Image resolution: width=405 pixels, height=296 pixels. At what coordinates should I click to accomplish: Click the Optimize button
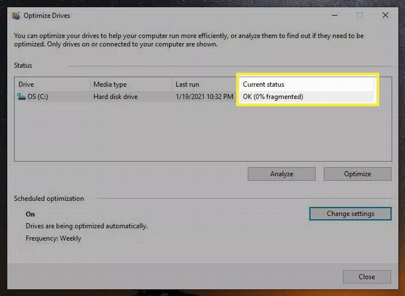tap(358, 174)
